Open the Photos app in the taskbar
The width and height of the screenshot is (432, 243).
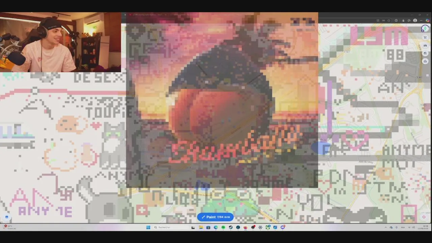pos(275,227)
